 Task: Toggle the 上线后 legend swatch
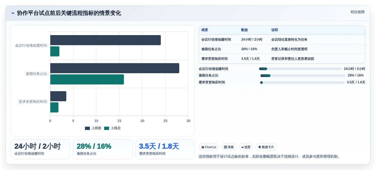coord(107,128)
